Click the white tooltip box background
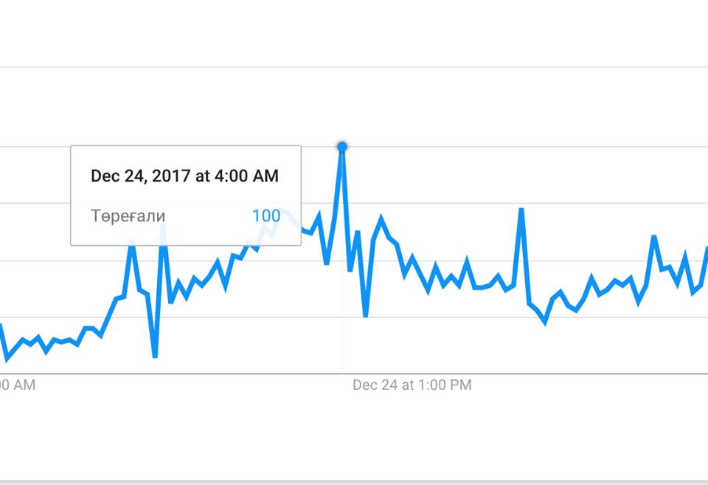 pos(186,196)
